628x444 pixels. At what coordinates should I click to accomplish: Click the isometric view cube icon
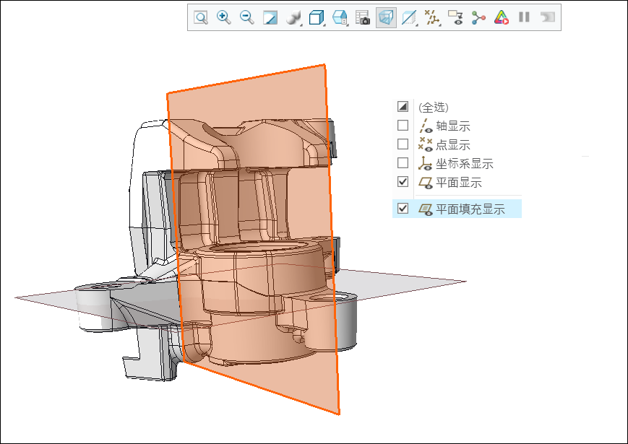tap(315, 19)
